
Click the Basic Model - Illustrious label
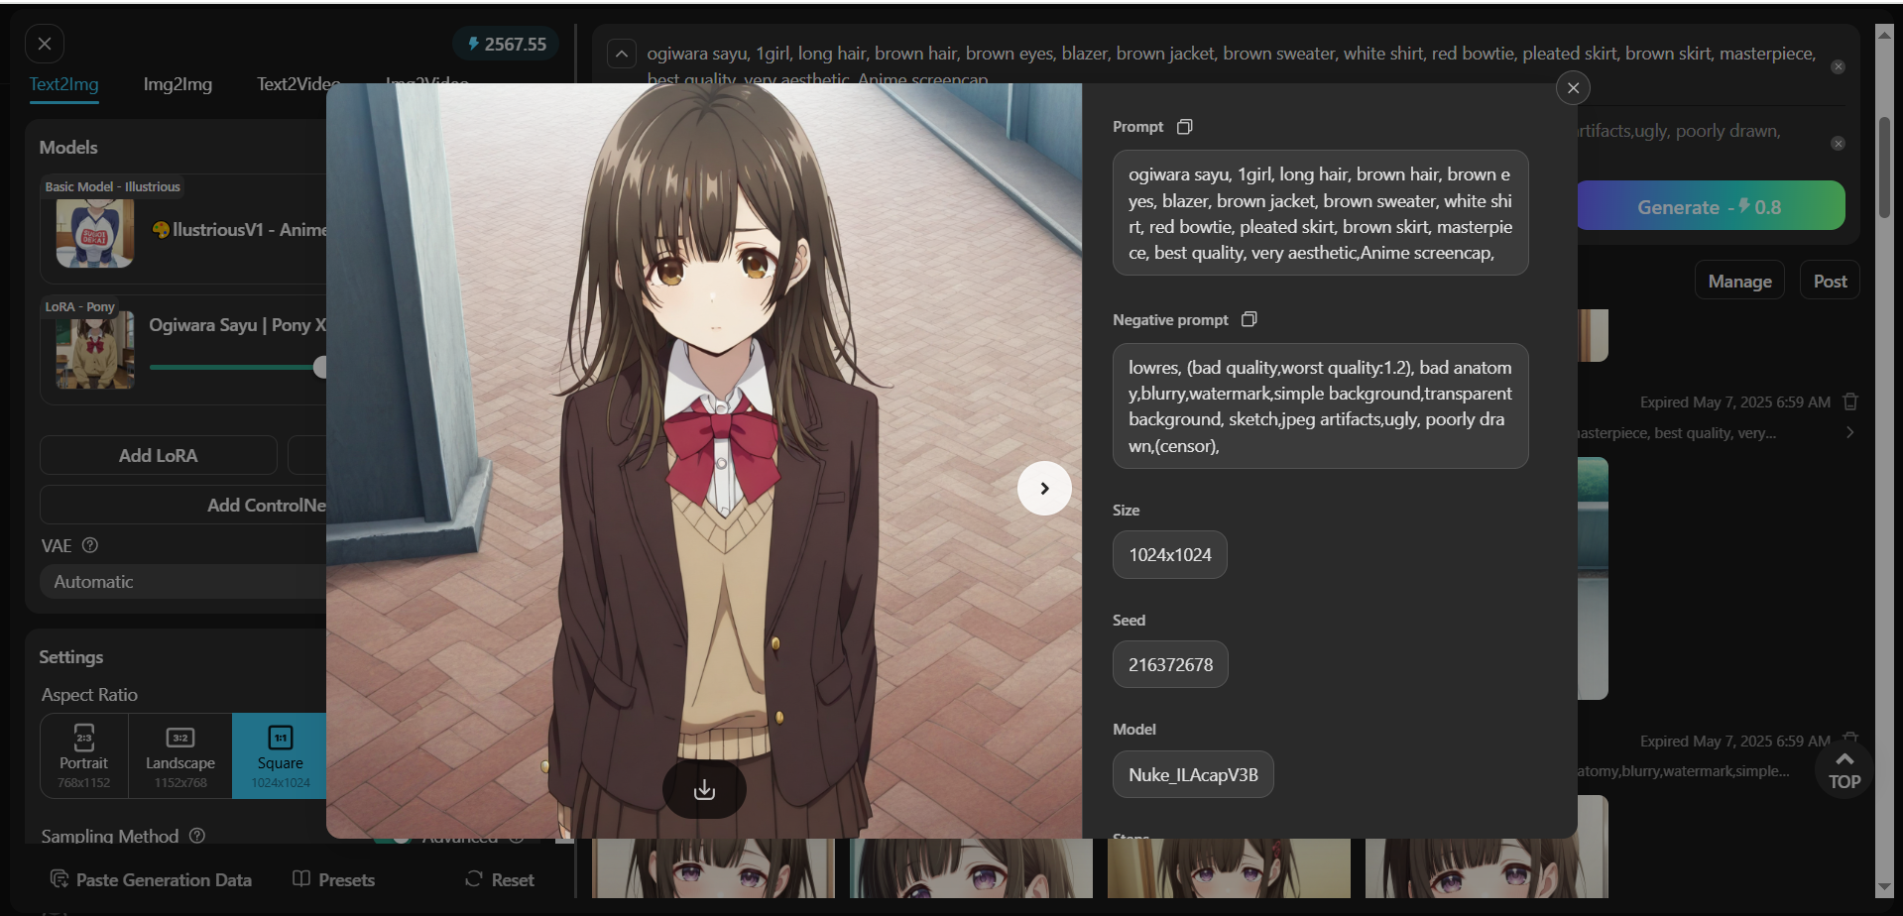112,186
